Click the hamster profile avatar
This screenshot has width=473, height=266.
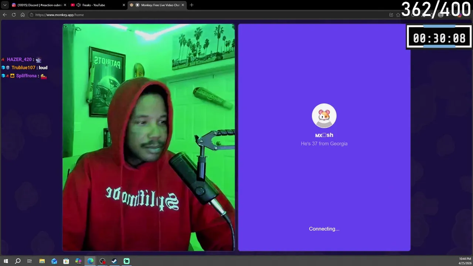pyautogui.click(x=324, y=116)
